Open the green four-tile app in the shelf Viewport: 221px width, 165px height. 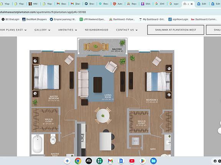pyautogui.click(x=99, y=161)
